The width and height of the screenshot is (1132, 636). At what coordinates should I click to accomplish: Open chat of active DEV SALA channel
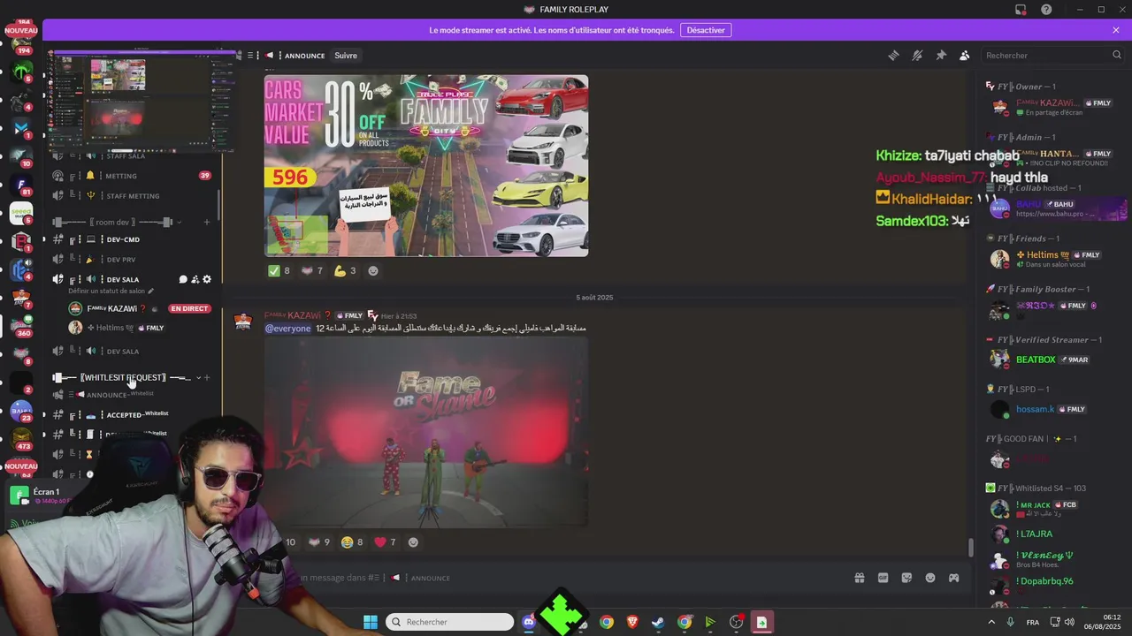[x=183, y=279]
